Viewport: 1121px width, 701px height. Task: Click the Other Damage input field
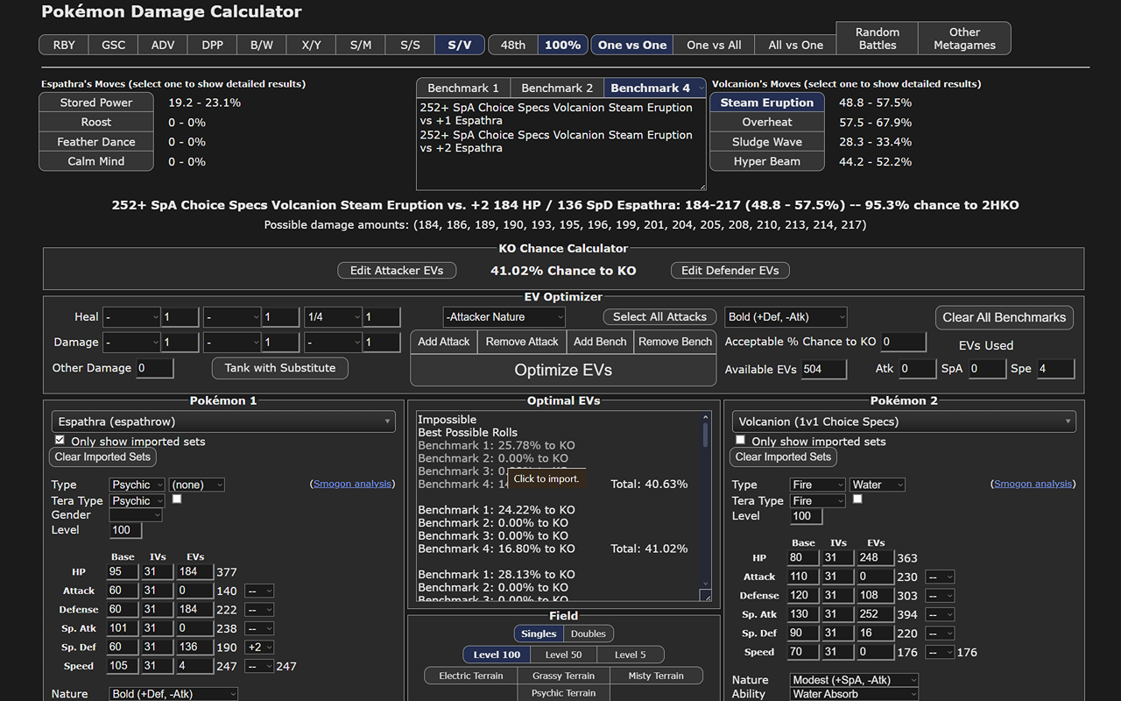coord(155,368)
